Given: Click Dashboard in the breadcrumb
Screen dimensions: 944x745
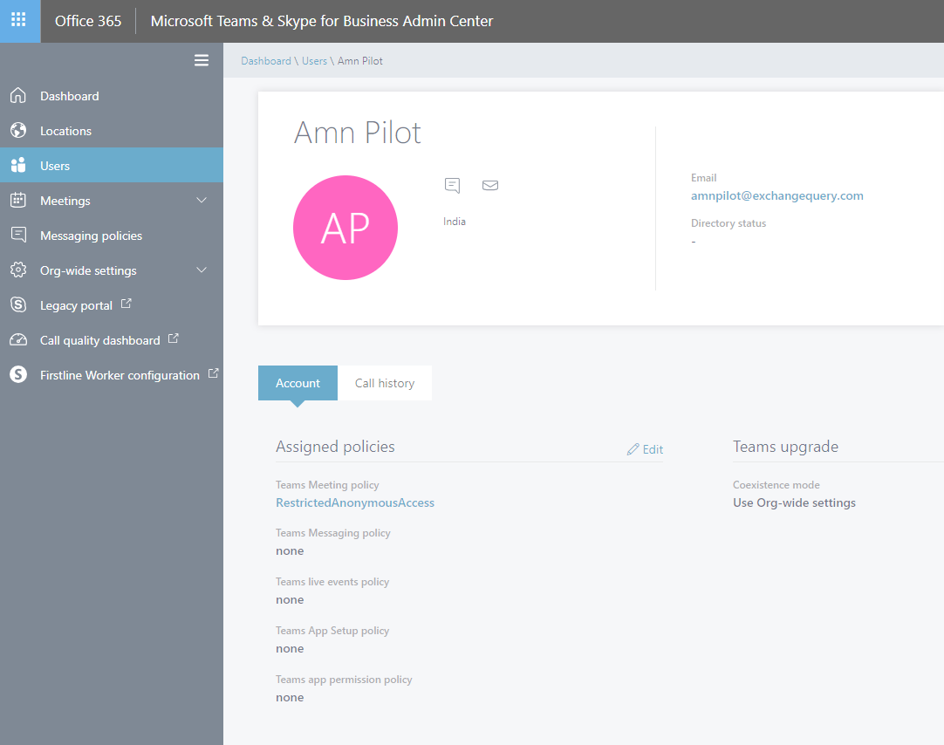Looking at the screenshot, I should (x=266, y=61).
